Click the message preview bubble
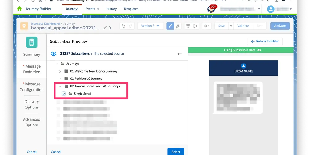Screen dimensions: 310x155 click(238, 98)
